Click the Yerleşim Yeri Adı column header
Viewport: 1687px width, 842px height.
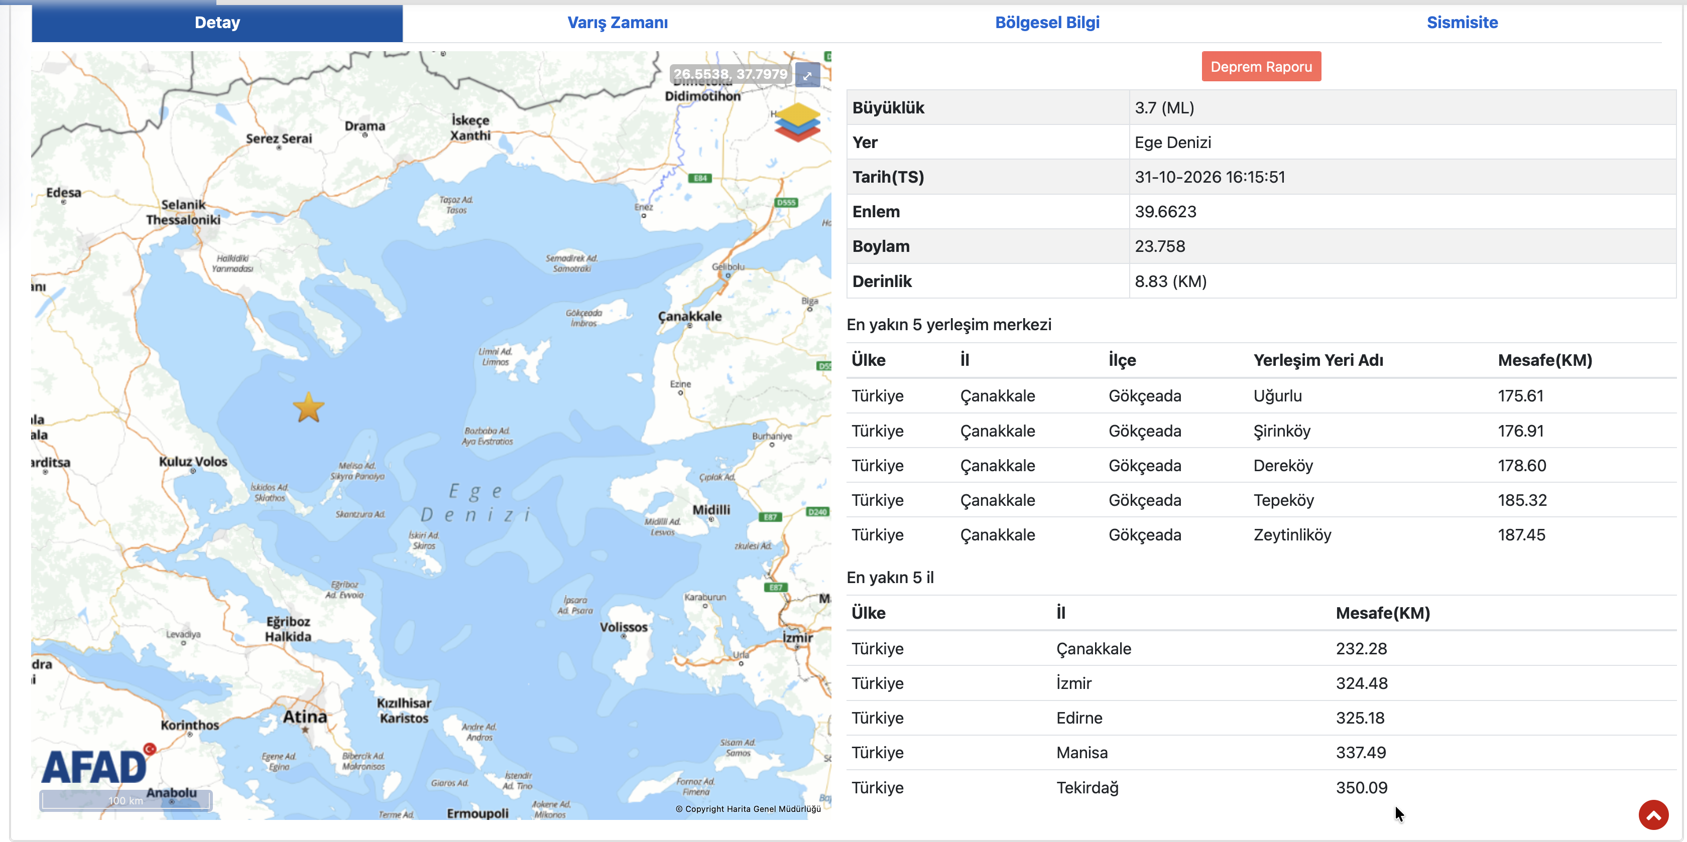[x=1317, y=360]
